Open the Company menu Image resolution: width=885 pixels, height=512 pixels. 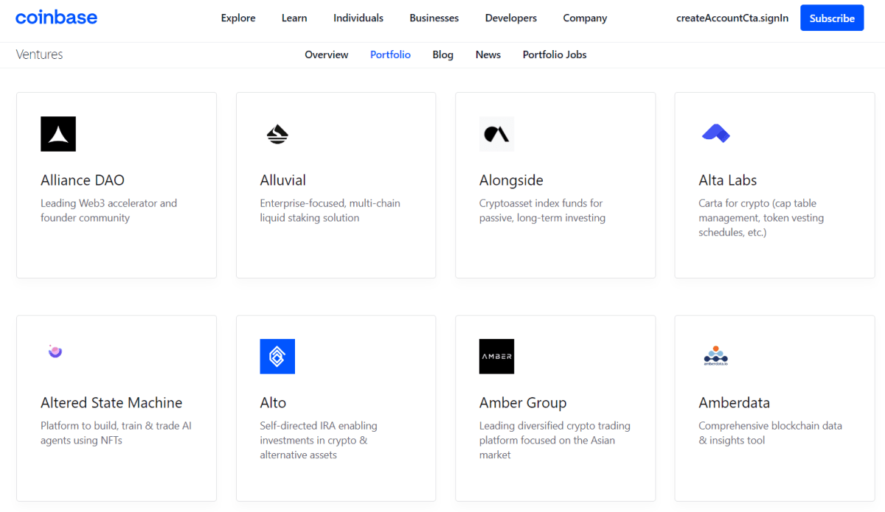click(x=585, y=18)
